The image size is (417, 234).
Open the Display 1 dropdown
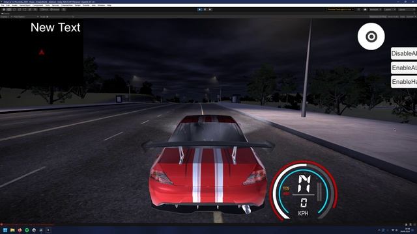6,17
